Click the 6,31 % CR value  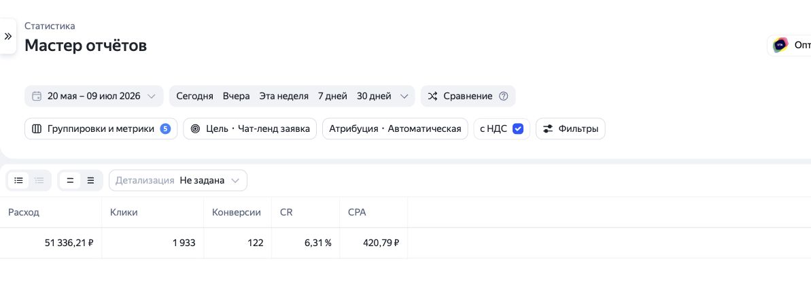click(318, 243)
